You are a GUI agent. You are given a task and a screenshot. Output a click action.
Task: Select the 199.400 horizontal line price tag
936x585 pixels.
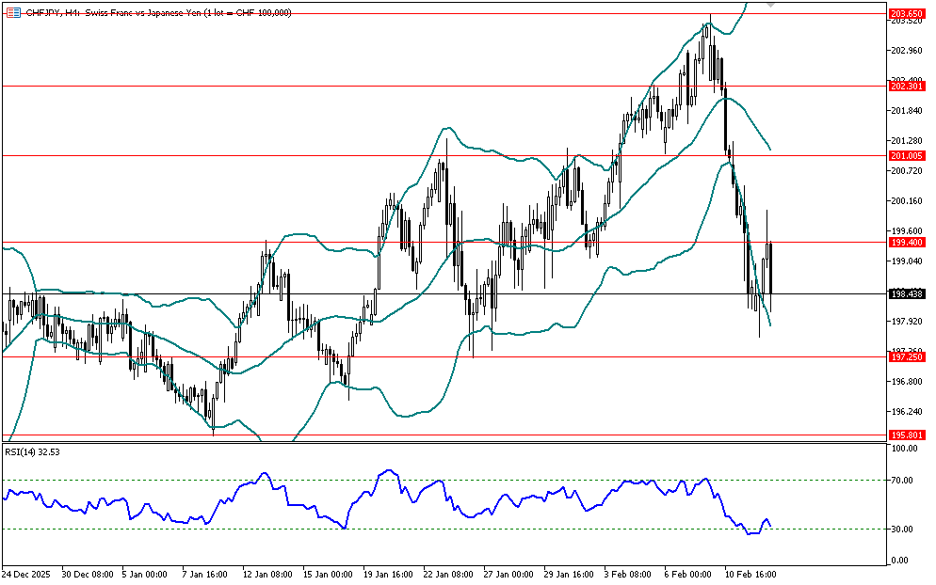pyautogui.click(x=905, y=242)
